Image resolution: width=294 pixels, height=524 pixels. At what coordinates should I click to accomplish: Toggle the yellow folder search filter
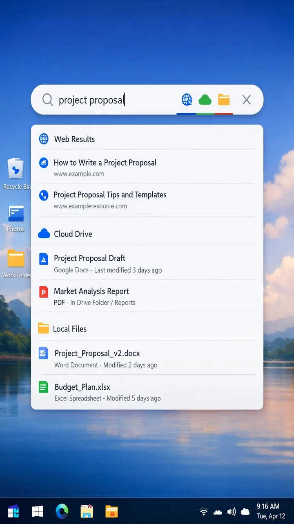(224, 99)
